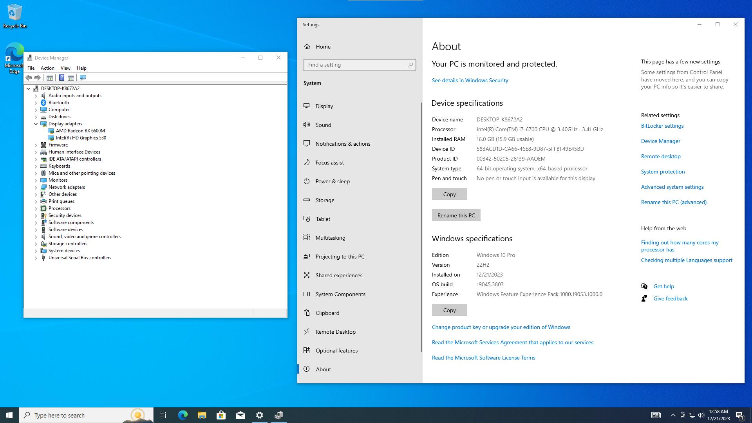This screenshot has height=423, width=752.
Task: Open BitLocker settings link
Action: [x=662, y=126]
